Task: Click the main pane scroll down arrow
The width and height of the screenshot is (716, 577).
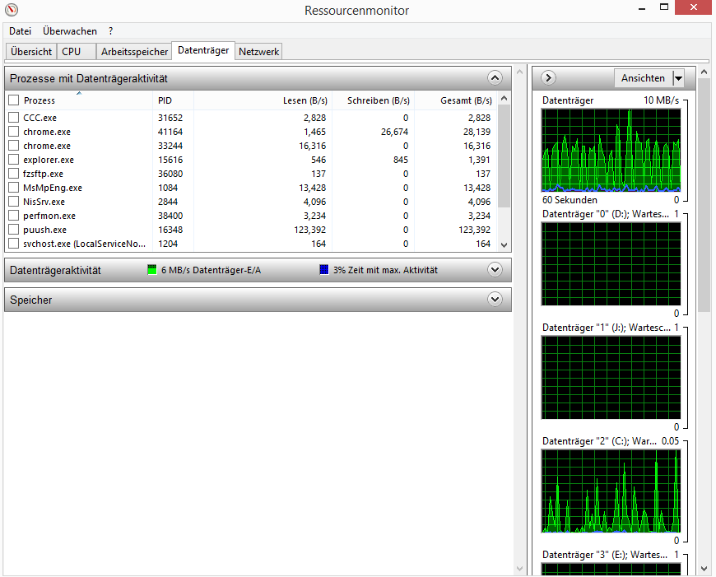Action: pyautogui.click(x=519, y=569)
